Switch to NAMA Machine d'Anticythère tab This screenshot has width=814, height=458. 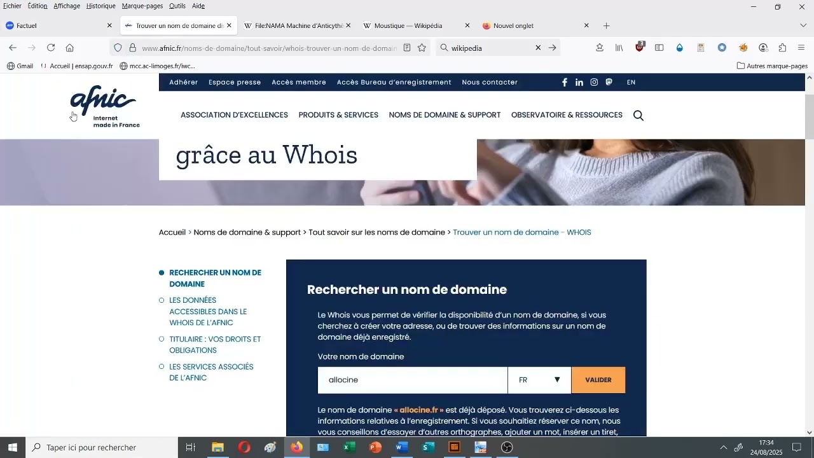(297, 26)
